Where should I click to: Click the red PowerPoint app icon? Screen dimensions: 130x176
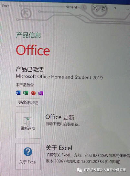pos(33,93)
